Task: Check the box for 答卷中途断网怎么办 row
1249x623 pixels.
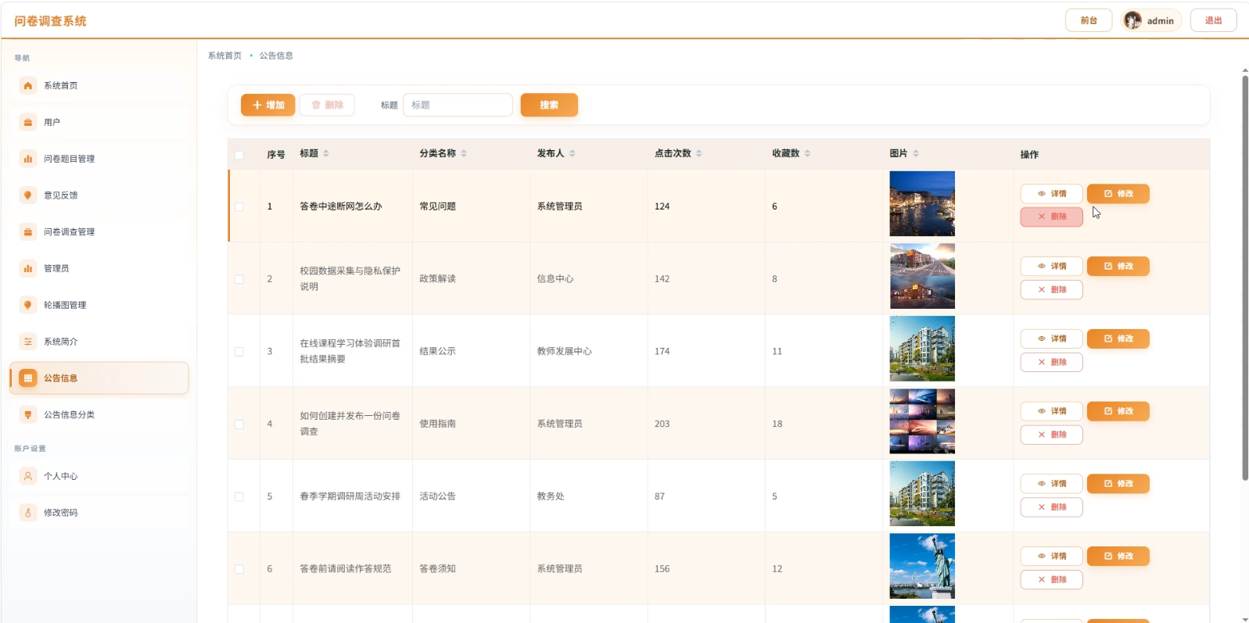Action: (239, 207)
